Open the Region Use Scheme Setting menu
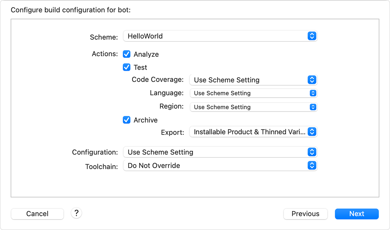Image resolution: width=390 pixels, height=230 pixels. [249, 107]
